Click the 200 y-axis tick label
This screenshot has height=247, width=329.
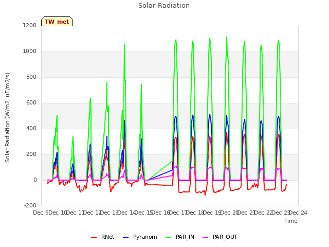31,154
